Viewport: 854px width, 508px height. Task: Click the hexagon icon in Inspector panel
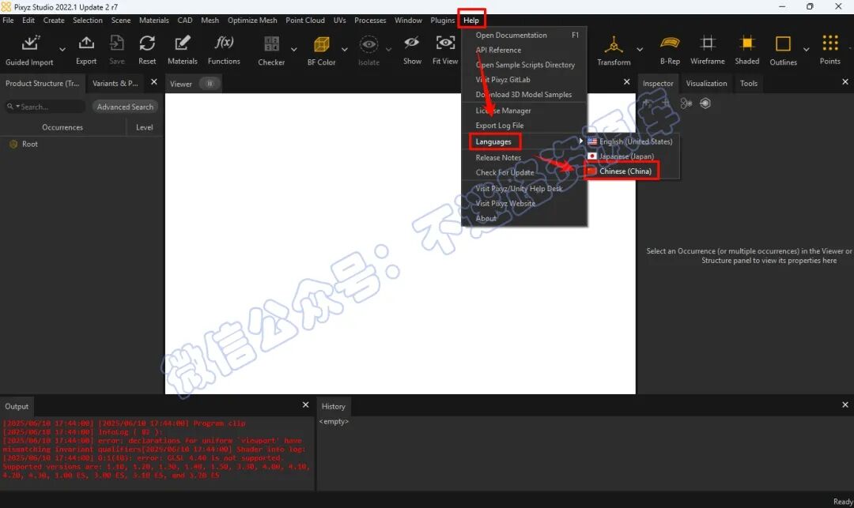click(705, 103)
